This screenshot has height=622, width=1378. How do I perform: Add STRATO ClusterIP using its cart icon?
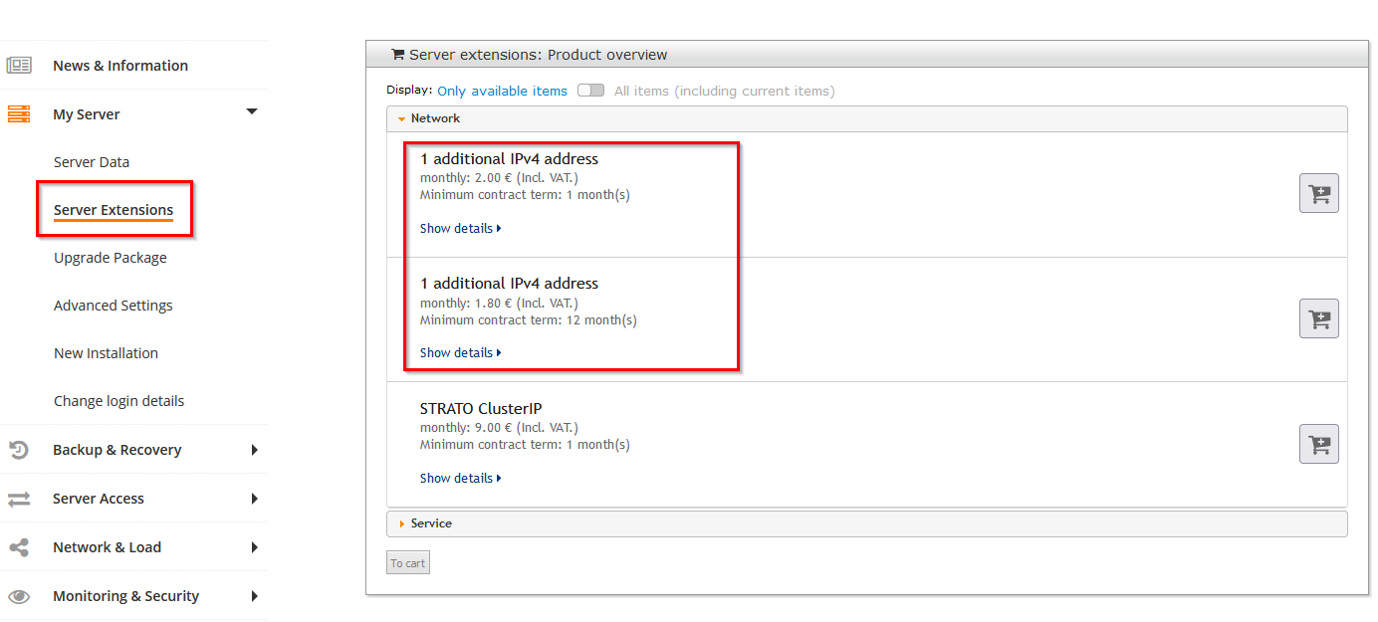pos(1318,444)
